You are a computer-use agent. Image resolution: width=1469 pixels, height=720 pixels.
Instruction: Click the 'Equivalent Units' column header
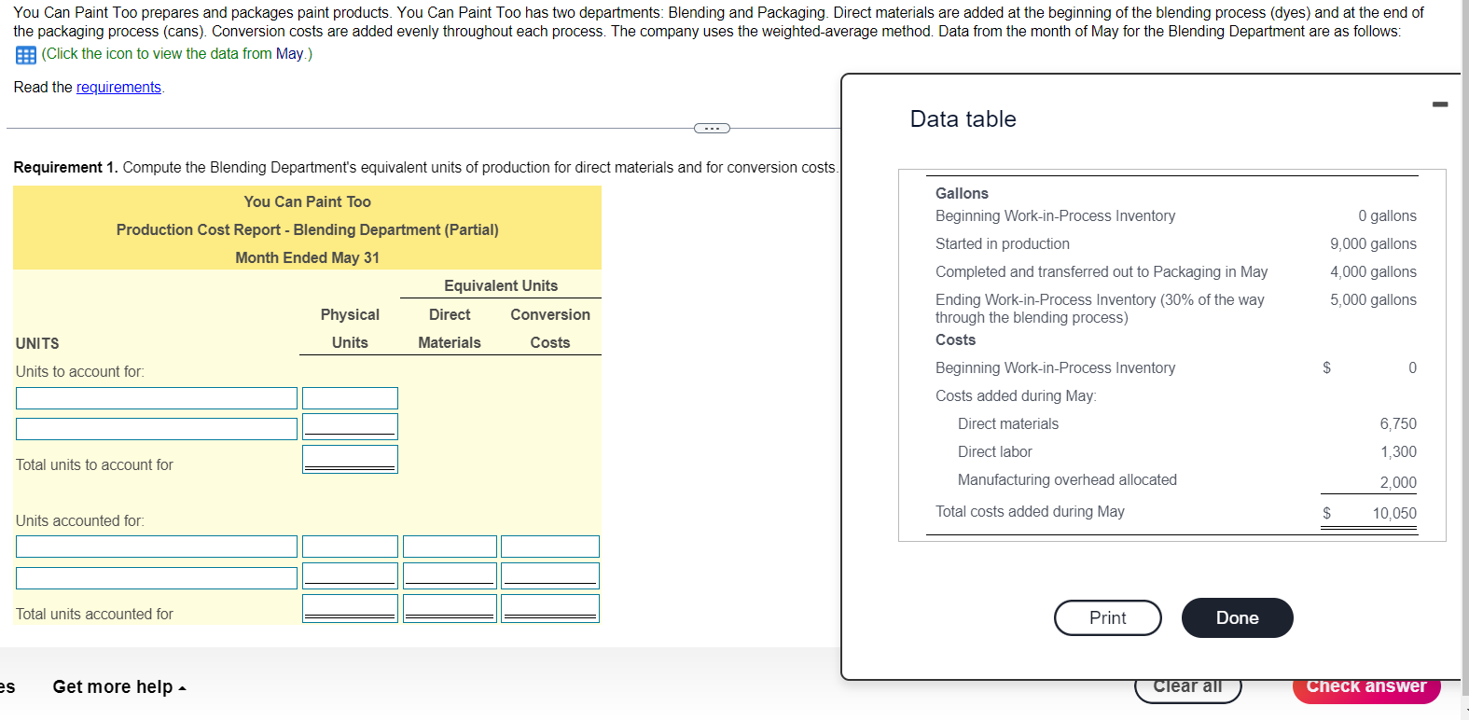click(501, 285)
